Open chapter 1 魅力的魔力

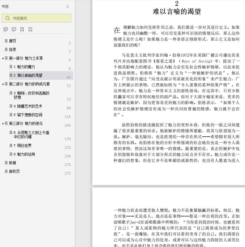(x=24, y=67)
